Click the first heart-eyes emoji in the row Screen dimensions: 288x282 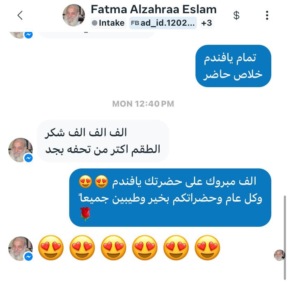pyautogui.click(x=51, y=248)
